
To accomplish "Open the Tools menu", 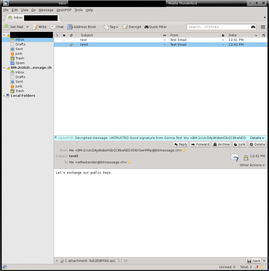I will (x=79, y=10).
